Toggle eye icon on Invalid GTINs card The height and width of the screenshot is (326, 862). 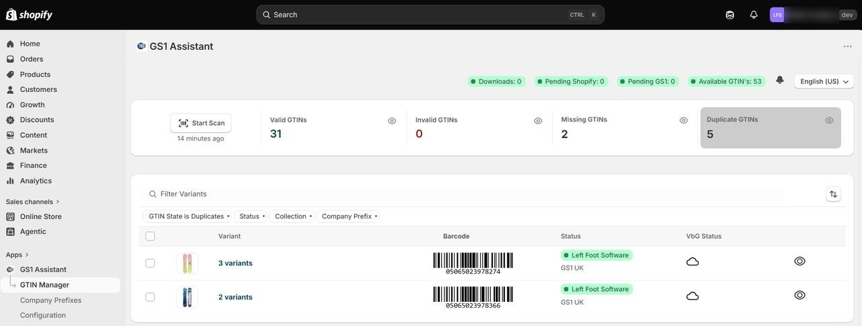tap(538, 120)
